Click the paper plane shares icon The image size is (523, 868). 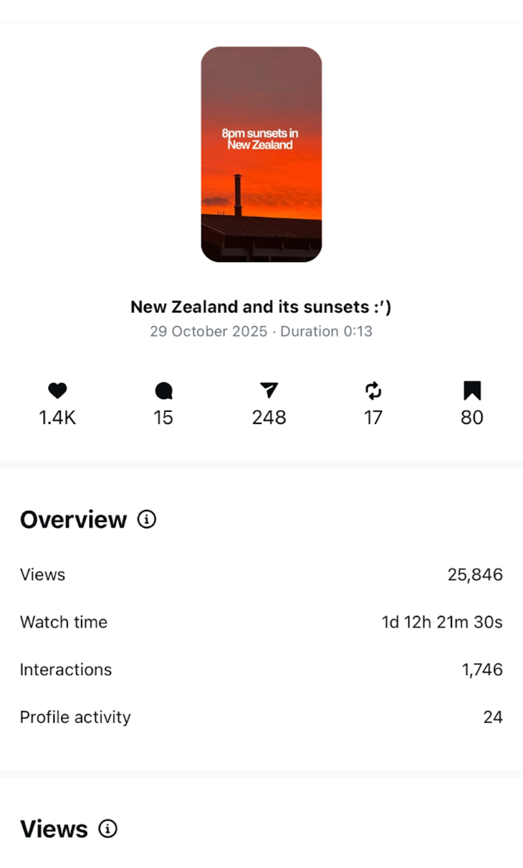(269, 390)
